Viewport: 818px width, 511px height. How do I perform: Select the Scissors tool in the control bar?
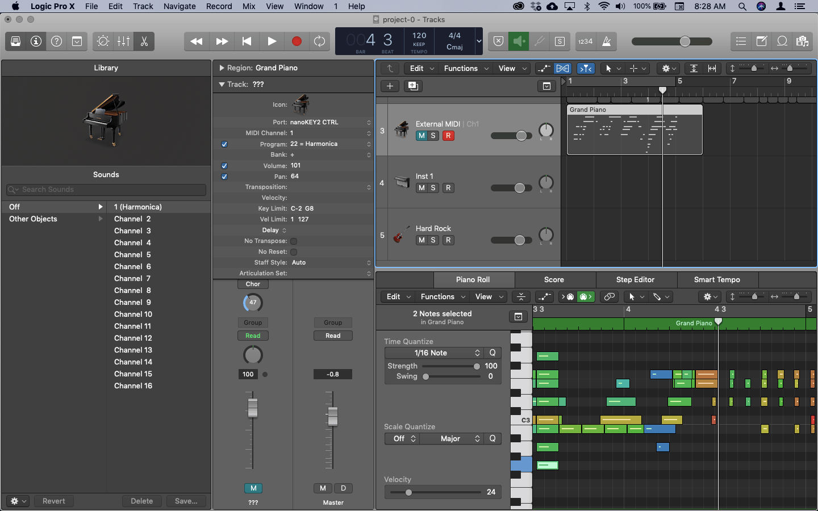pos(144,41)
